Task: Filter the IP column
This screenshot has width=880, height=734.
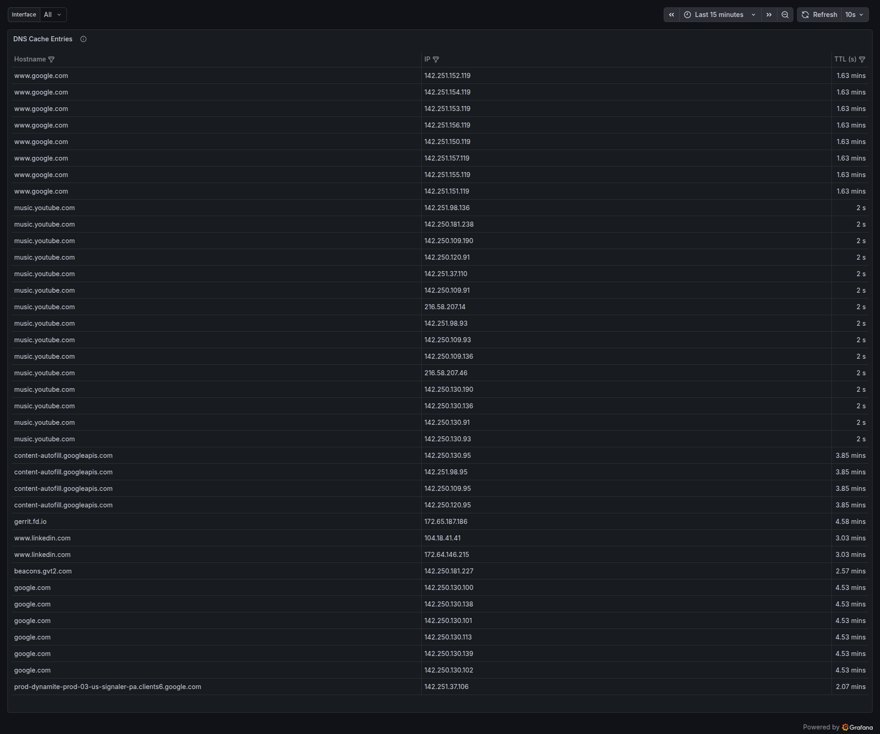Action: [436, 59]
